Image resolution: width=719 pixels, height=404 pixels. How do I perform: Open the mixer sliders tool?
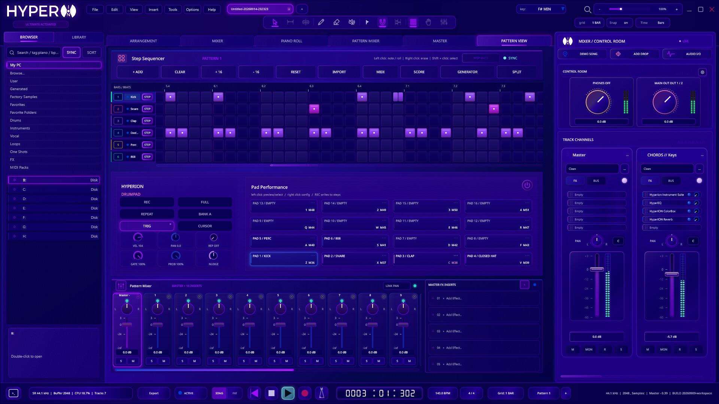pyautogui.click(x=444, y=22)
